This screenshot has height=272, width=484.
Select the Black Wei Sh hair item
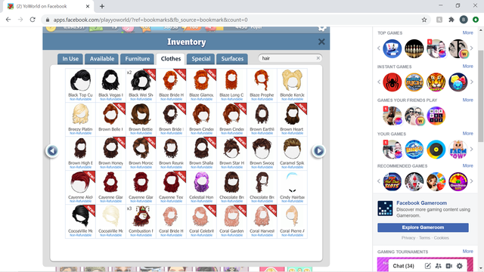pyautogui.click(x=141, y=85)
